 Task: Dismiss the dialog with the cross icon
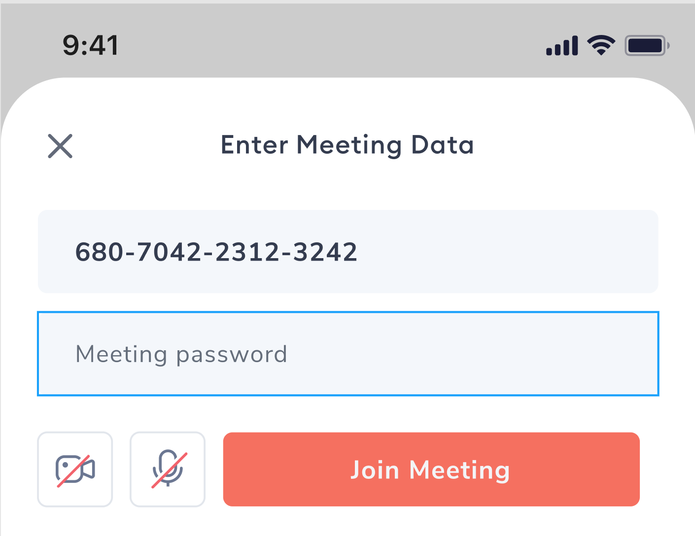point(60,146)
